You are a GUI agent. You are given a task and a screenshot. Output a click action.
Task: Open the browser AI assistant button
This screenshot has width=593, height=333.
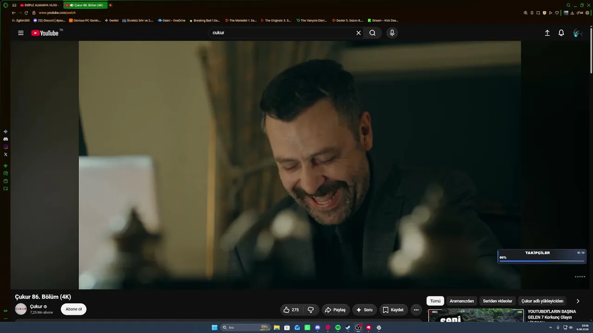[x=580, y=13]
